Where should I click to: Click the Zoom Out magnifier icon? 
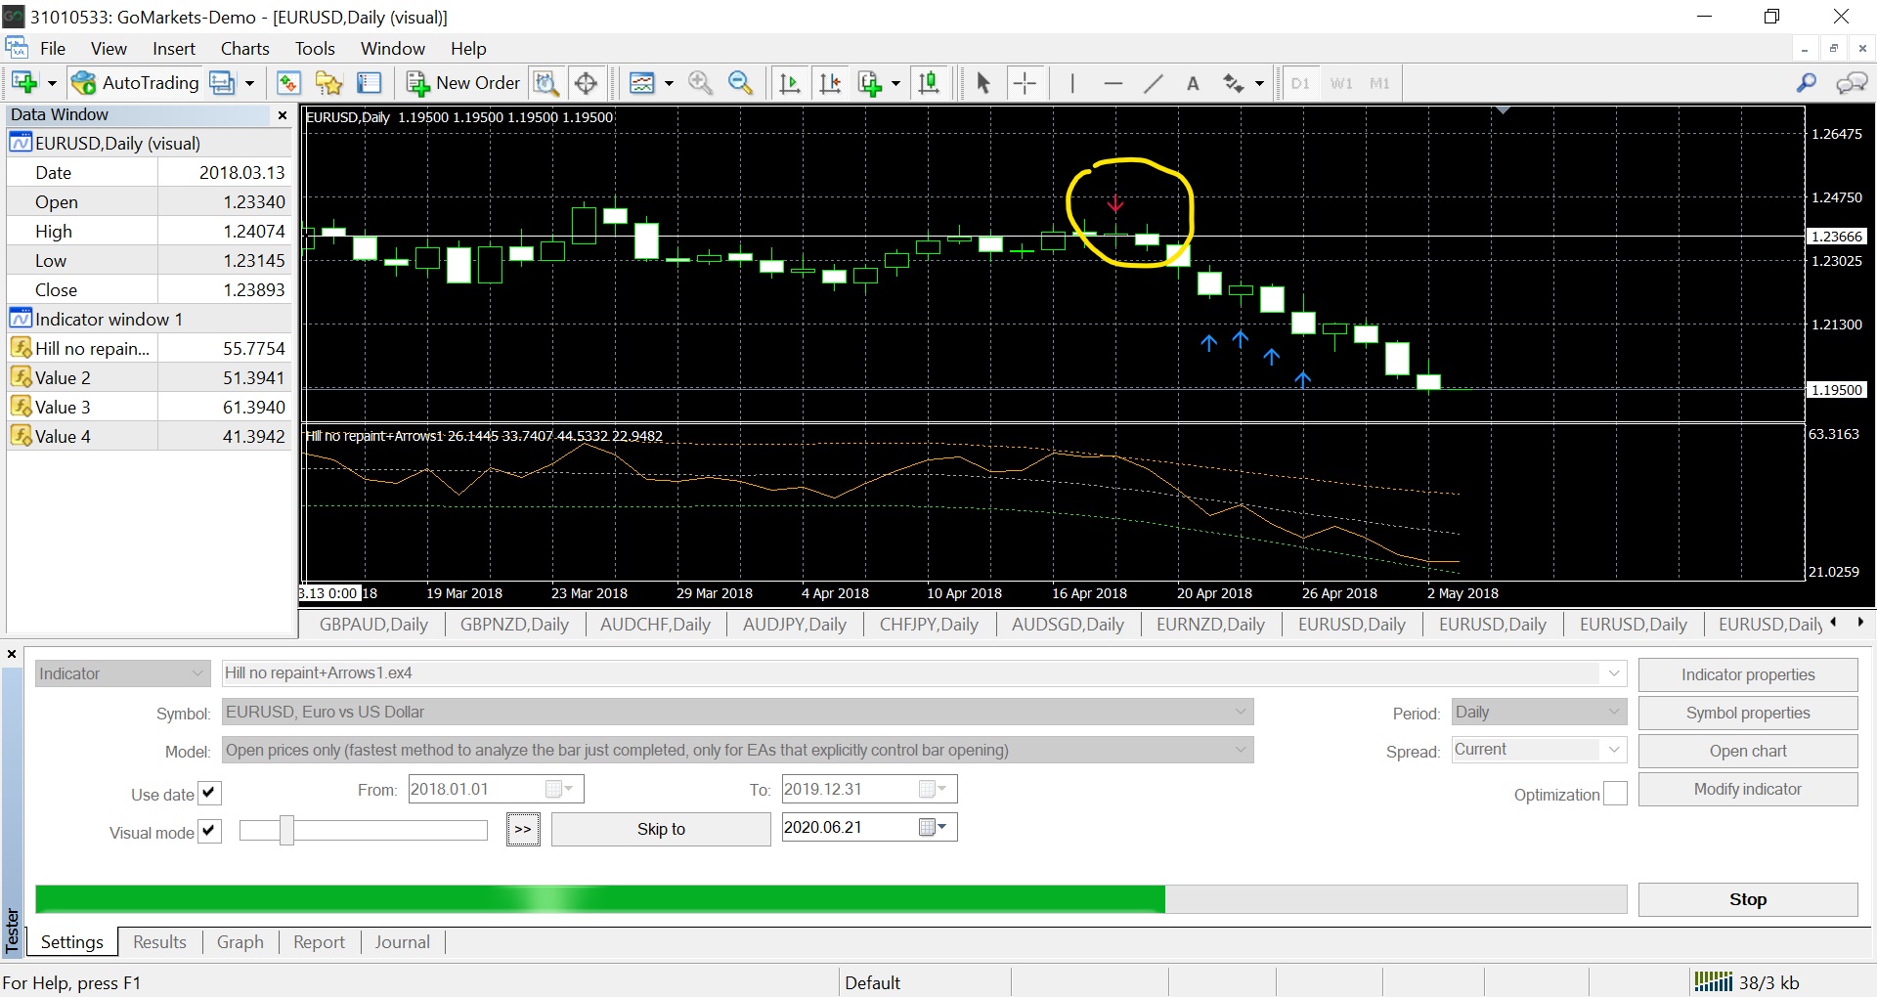click(x=741, y=83)
